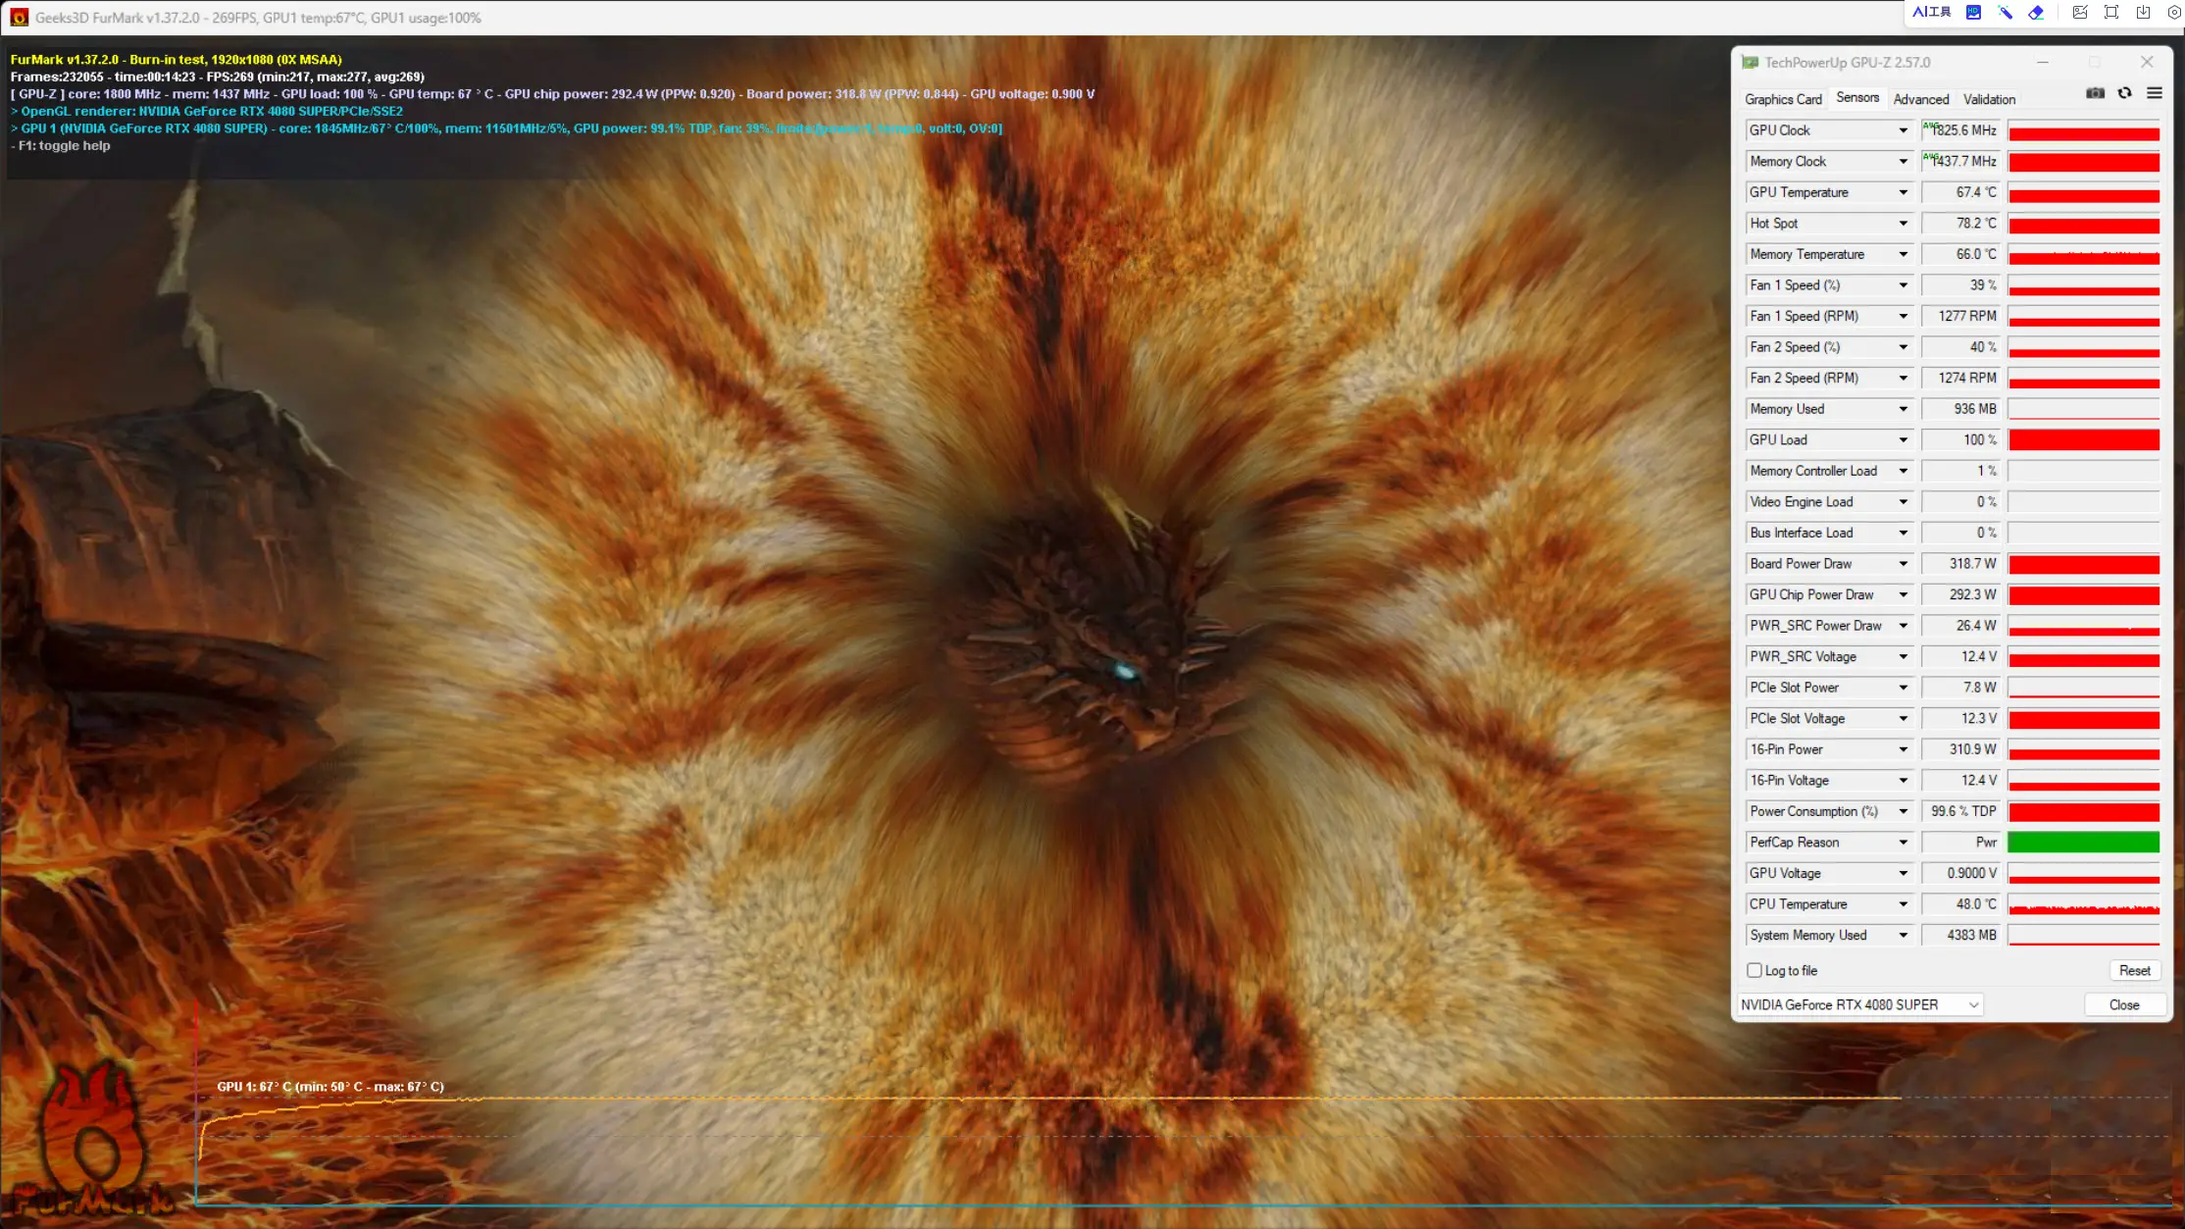2185x1229 pixels.
Task: Click the Reset button in GPU-Z
Action: pos(2134,969)
